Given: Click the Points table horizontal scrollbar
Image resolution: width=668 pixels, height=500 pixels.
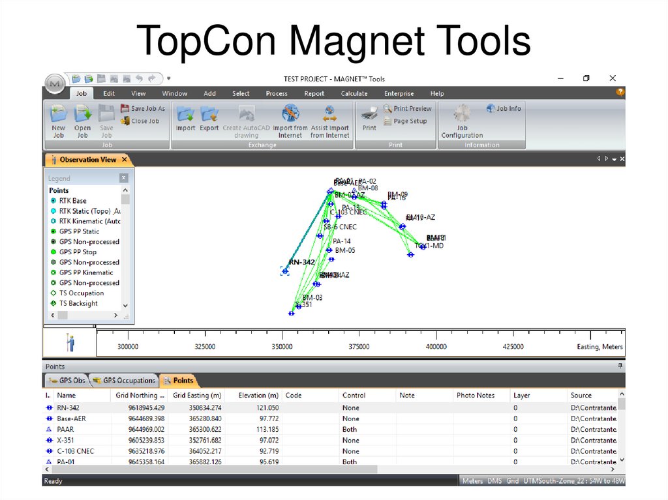Looking at the screenshot, I should (x=214, y=469).
